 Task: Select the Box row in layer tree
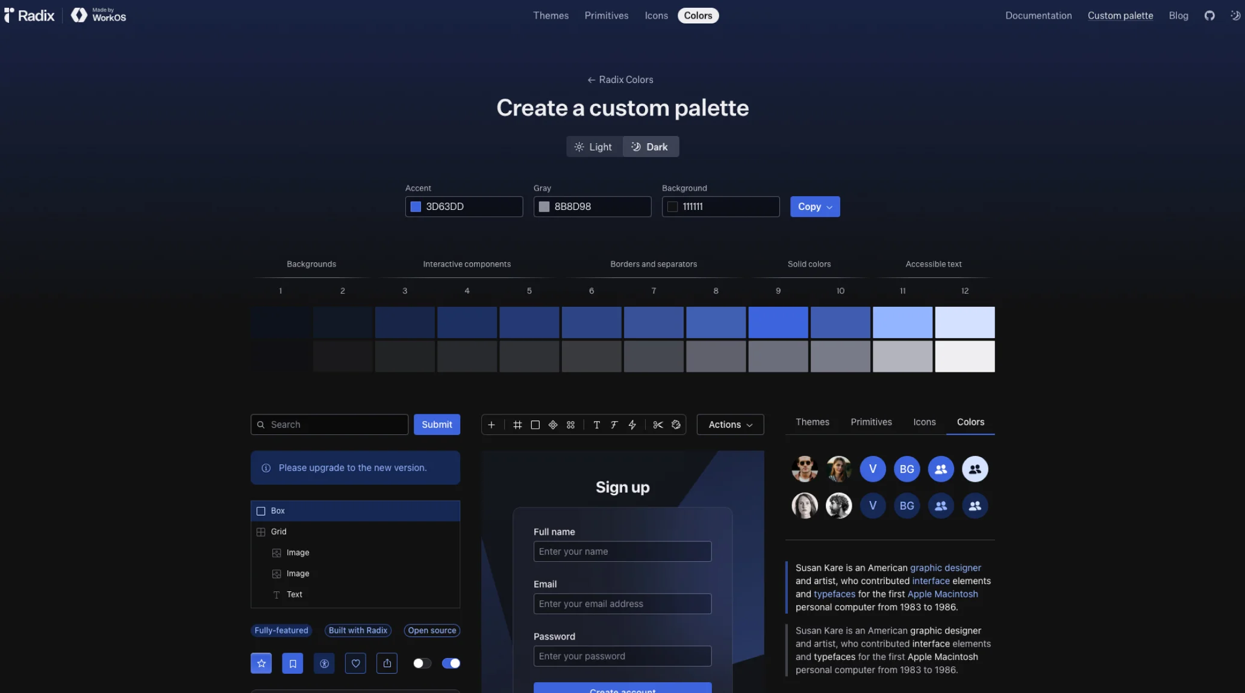[x=355, y=511]
